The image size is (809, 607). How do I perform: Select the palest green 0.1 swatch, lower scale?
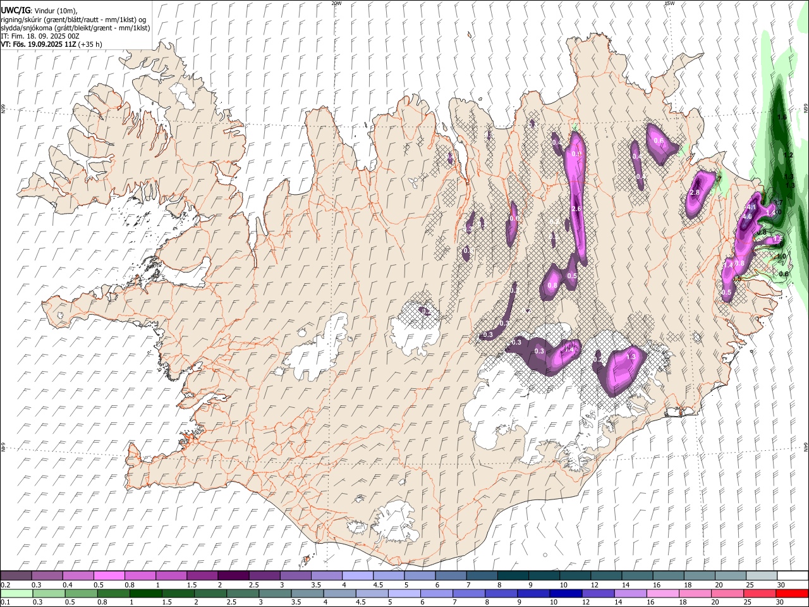[17, 593]
